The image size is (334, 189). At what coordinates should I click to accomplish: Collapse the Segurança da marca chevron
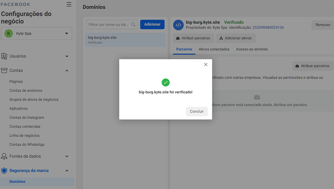67,171
